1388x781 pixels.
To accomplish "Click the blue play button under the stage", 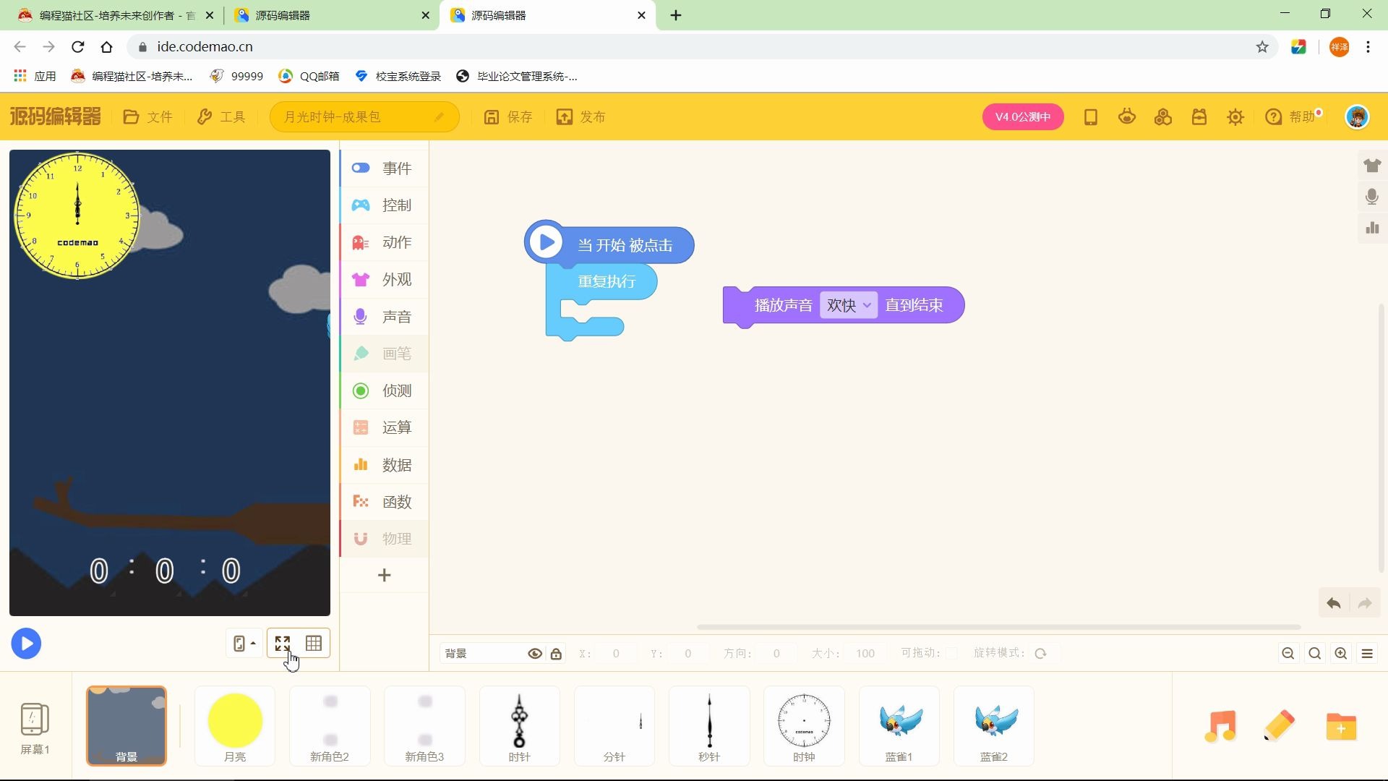I will click(x=26, y=644).
